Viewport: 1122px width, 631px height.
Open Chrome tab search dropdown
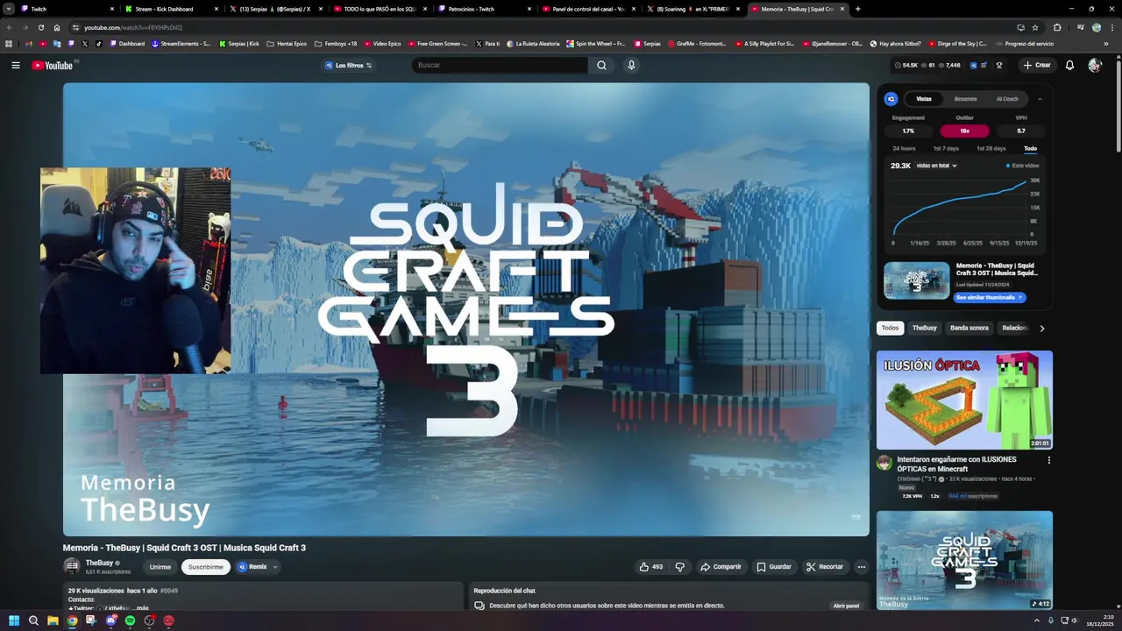coord(9,9)
